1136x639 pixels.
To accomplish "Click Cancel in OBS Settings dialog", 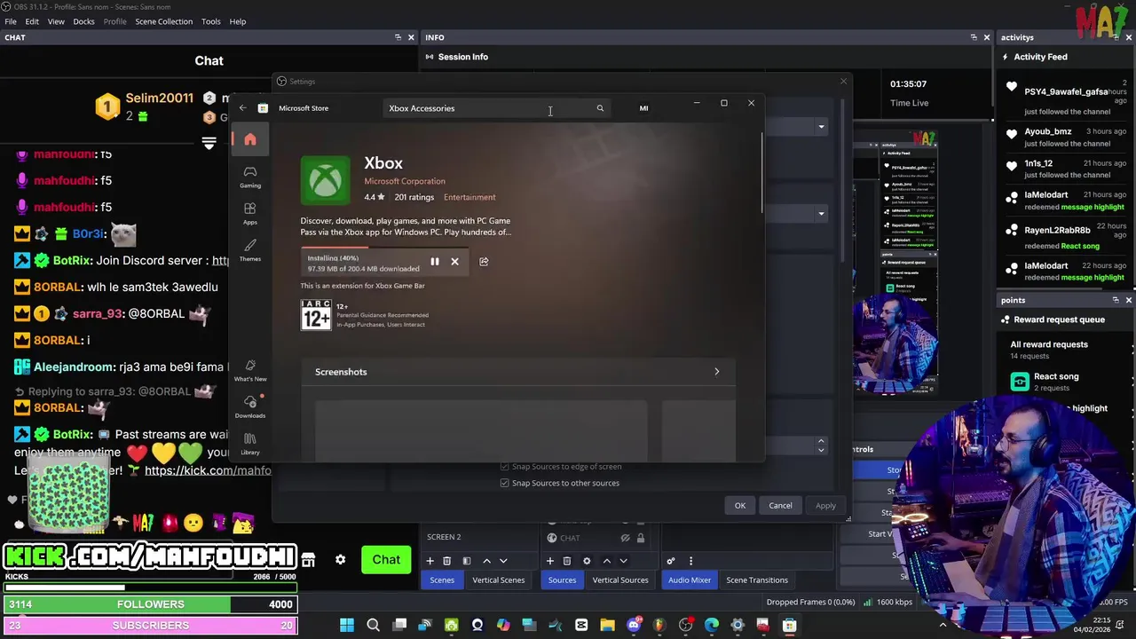I will coord(780,506).
